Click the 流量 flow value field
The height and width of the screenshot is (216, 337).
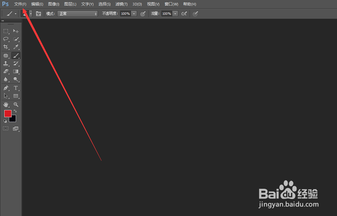(167, 14)
